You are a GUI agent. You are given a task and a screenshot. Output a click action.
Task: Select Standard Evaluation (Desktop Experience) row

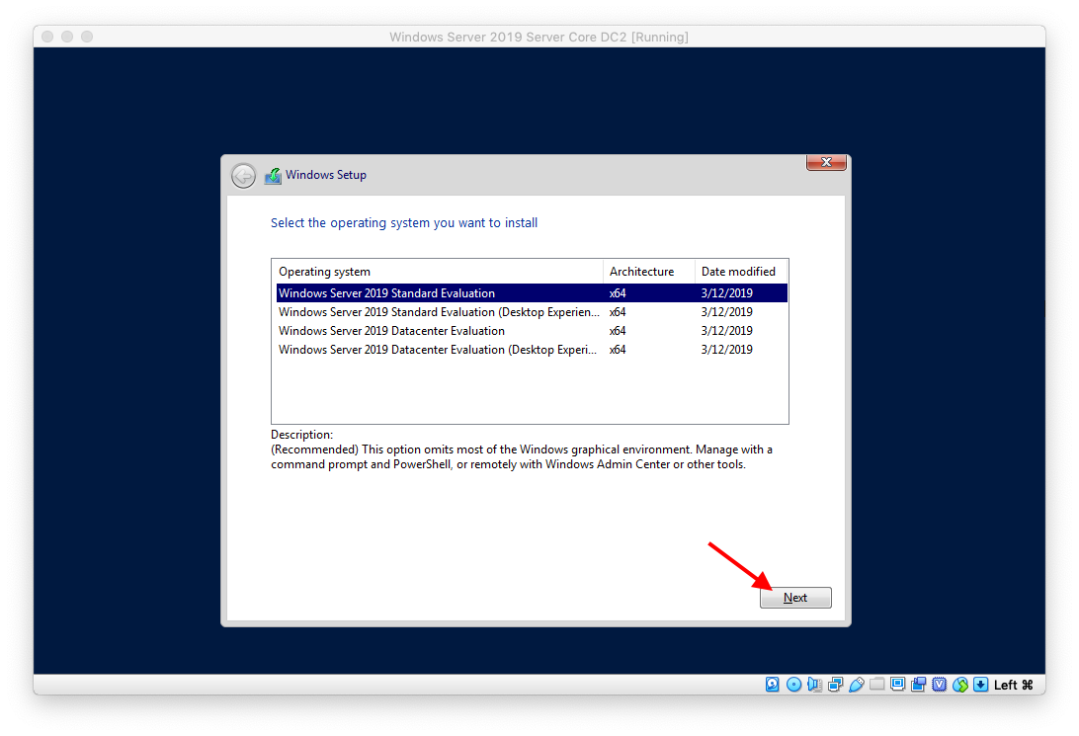[x=532, y=312]
